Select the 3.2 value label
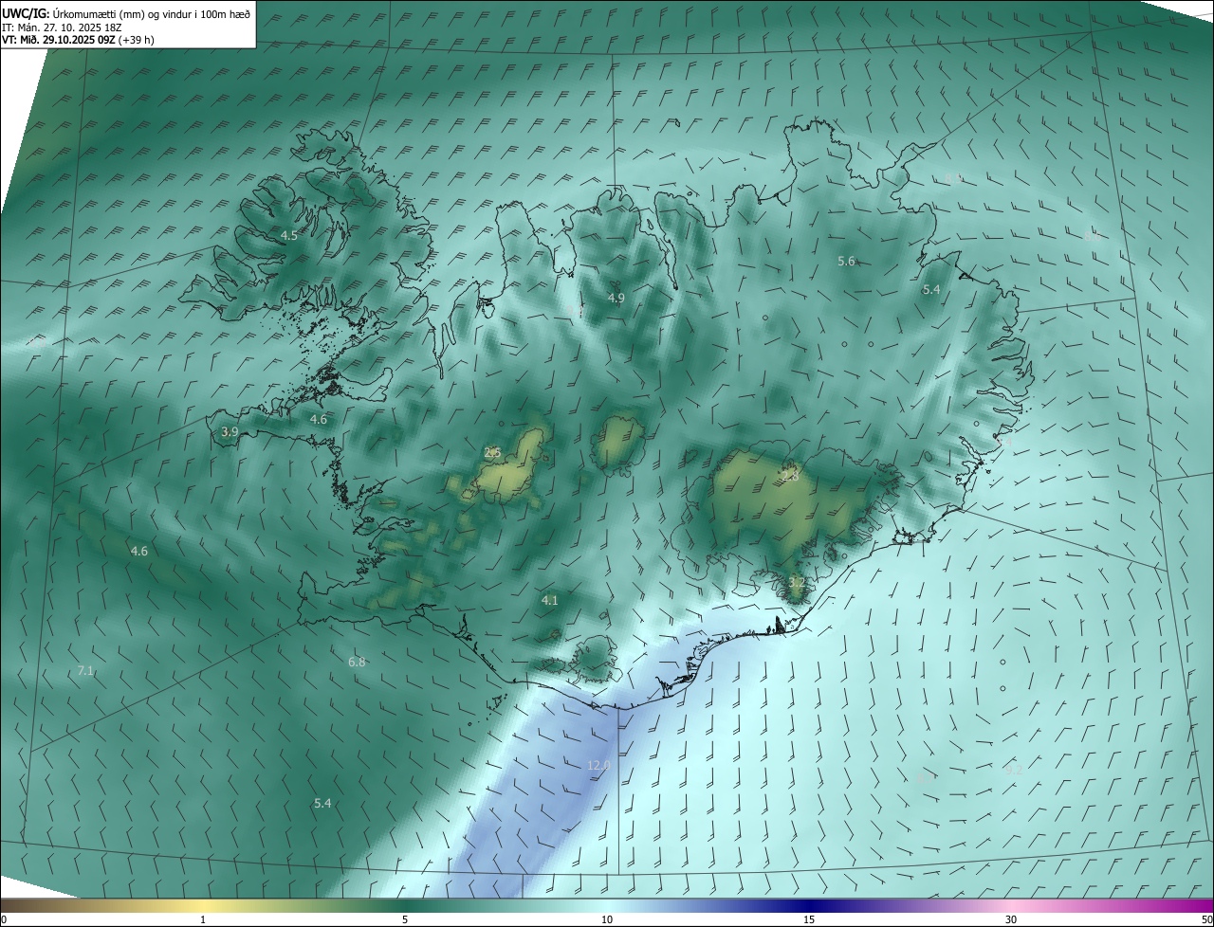Screen dimensions: 1214x927 tap(797, 582)
